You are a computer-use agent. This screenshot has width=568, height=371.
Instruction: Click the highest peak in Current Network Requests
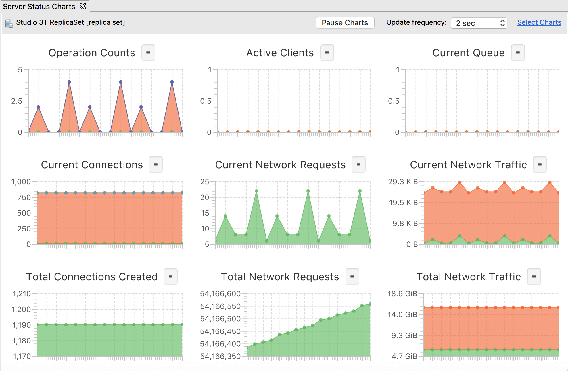(256, 191)
